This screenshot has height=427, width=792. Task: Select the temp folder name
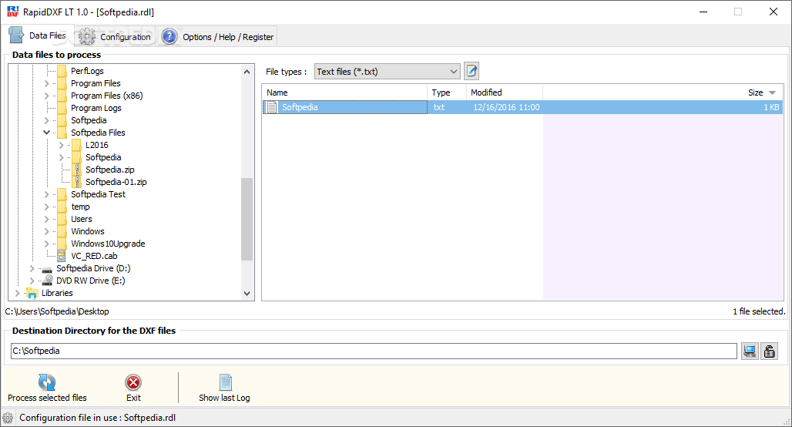click(80, 207)
